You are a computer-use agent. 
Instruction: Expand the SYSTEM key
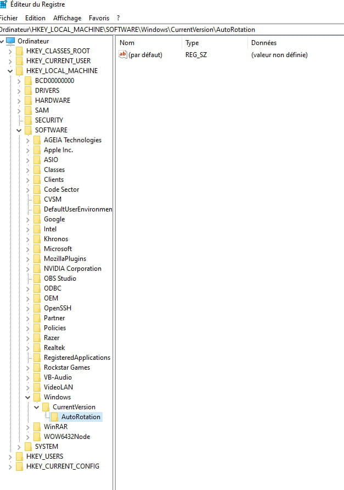pyautogui.click(x=19, y=447)
